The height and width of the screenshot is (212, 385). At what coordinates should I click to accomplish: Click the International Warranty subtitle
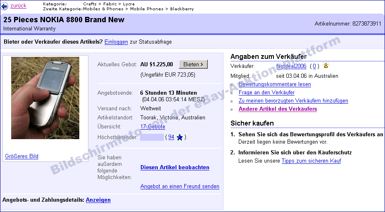click(x=29, y=29)
